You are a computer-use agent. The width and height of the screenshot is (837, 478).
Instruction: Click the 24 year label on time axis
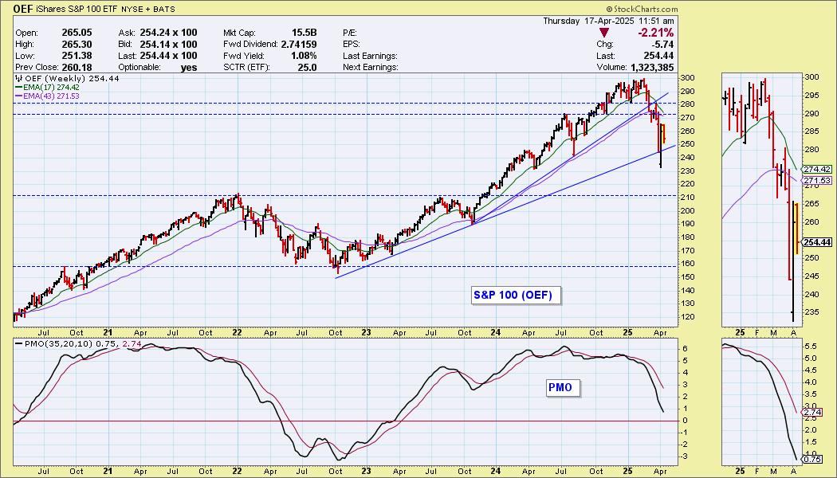[497, 332]
